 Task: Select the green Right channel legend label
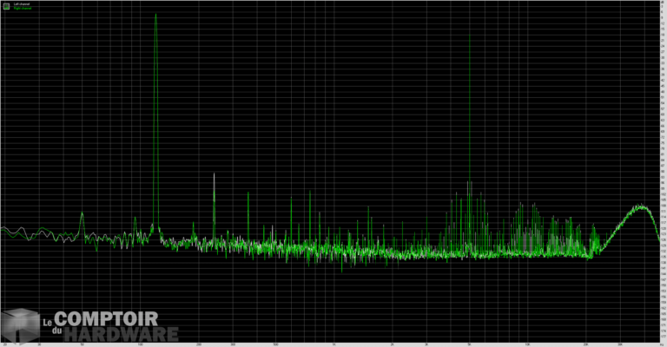pos(23,9)
